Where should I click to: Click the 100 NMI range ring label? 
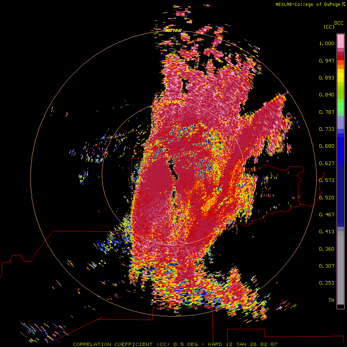(173, 30)
